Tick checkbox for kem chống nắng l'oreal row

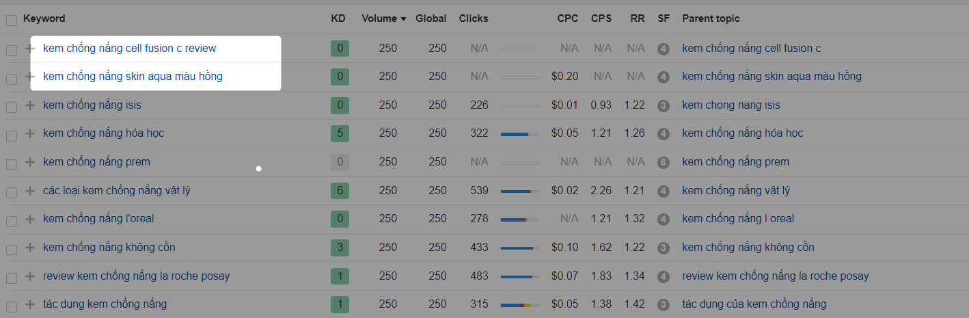click(12, 221)
